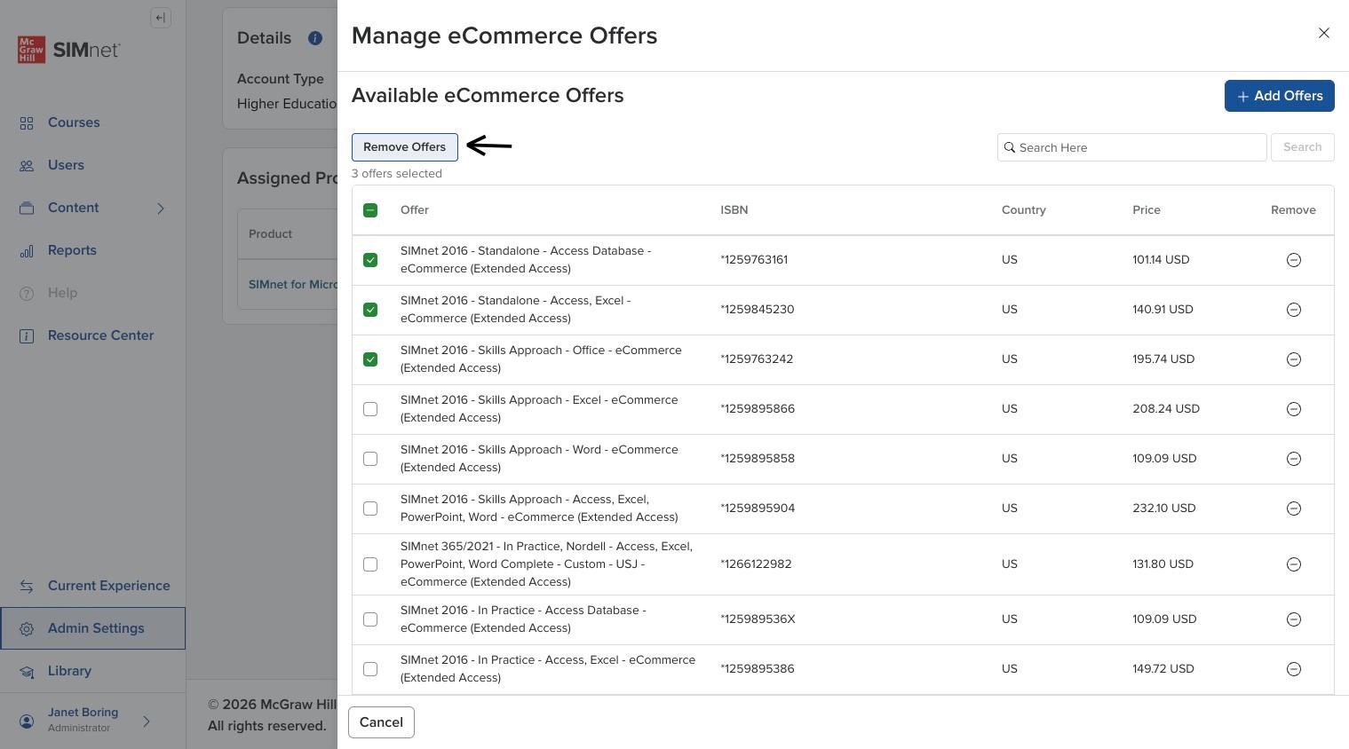Click the '3 offers selected' text
The width and height of the screenshot is (1349, 749).
click(397, 174)
